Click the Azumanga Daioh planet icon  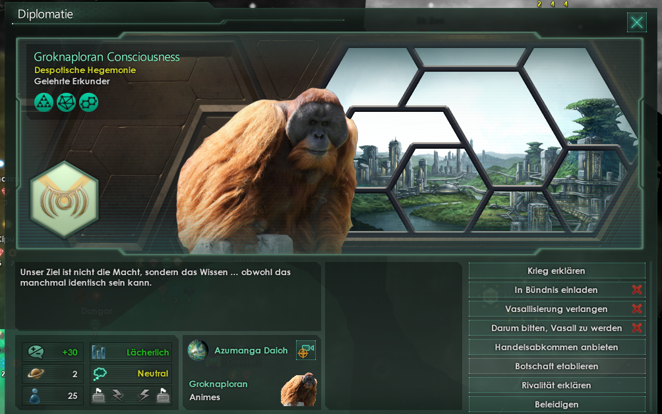[x=198, y=351]
